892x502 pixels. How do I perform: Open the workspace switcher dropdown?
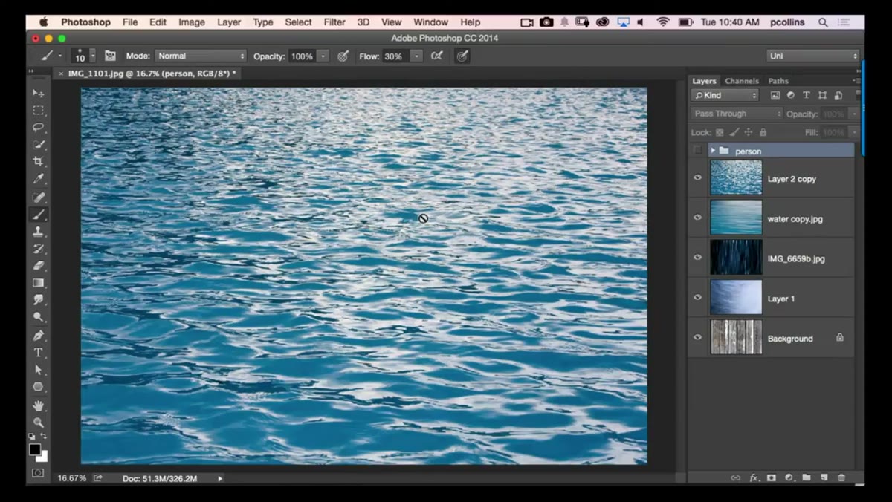point(813,56)
